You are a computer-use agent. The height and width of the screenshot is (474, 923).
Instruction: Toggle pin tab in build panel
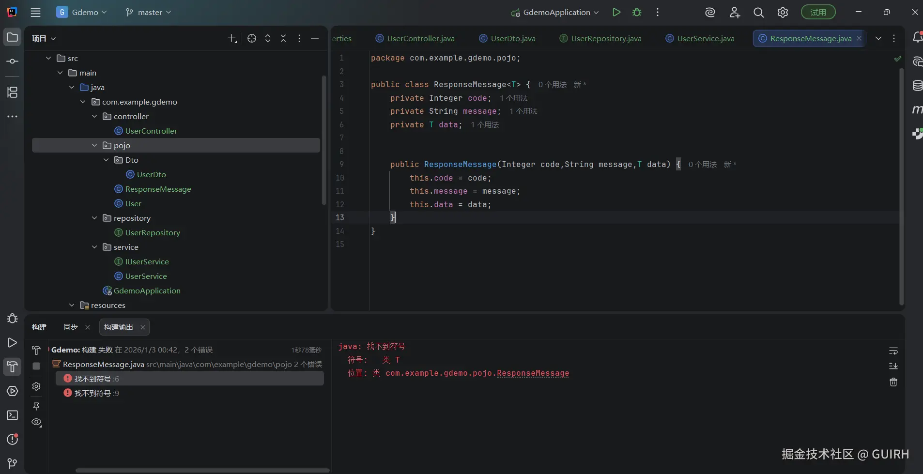tap(36, 406)
